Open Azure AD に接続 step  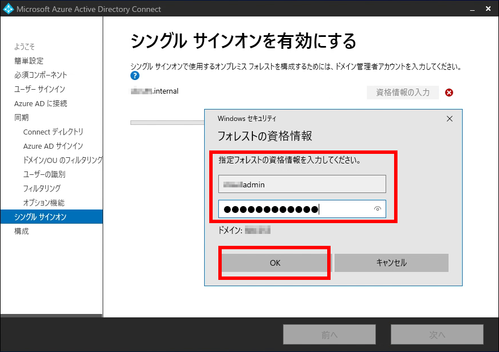pos(41,103)
